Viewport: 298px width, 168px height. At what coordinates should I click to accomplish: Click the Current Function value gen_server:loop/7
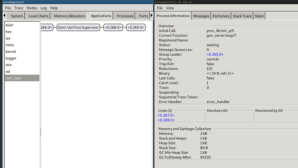pyautogui.click(x=222, y=35)
